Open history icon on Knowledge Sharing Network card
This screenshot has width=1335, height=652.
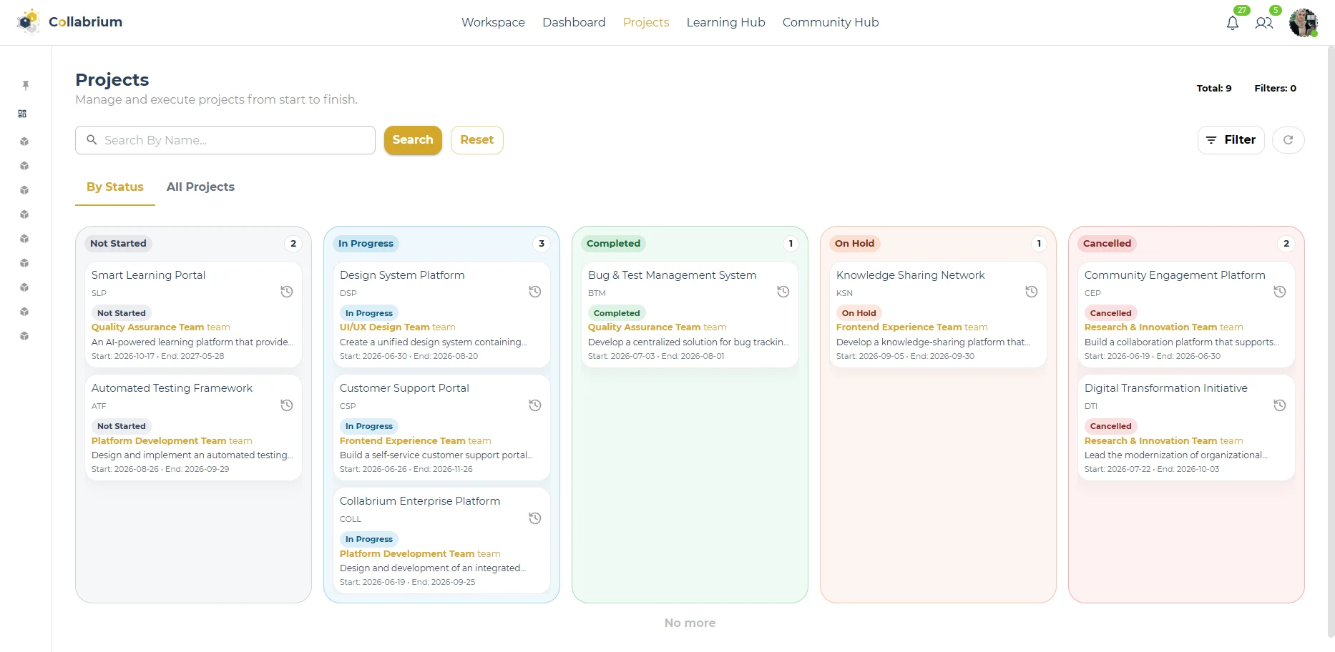point(1032,292)
